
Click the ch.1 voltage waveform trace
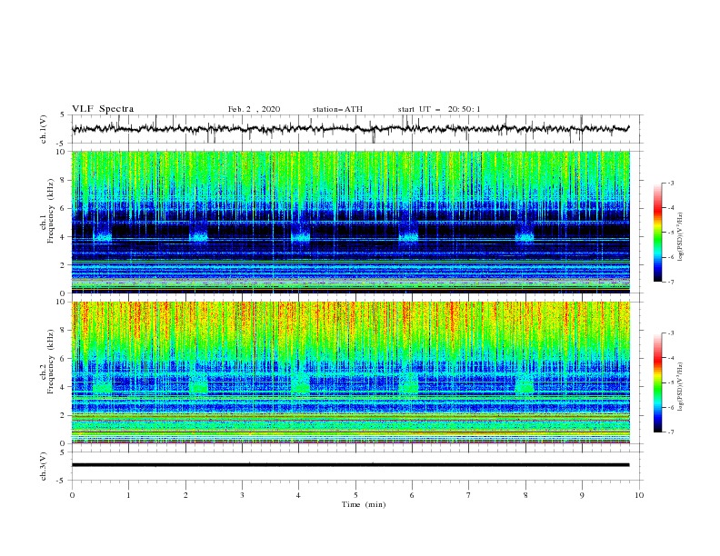[x=350, y=129]
